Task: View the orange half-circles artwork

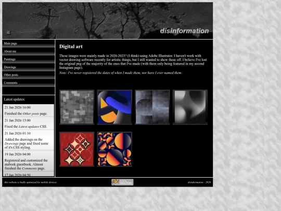Action: click(x=114, y=150)
